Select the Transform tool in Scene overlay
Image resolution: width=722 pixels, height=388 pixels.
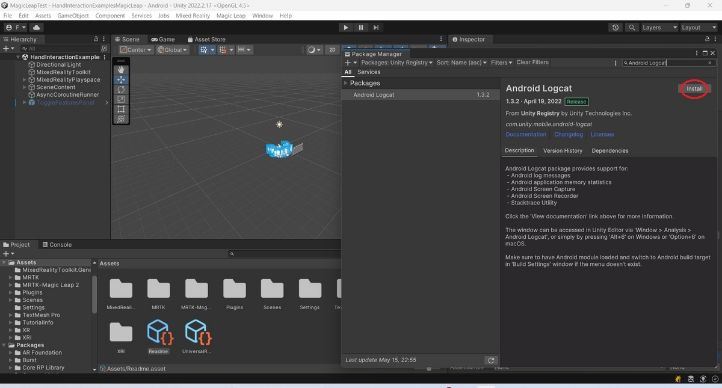click(x=121, y=119)
